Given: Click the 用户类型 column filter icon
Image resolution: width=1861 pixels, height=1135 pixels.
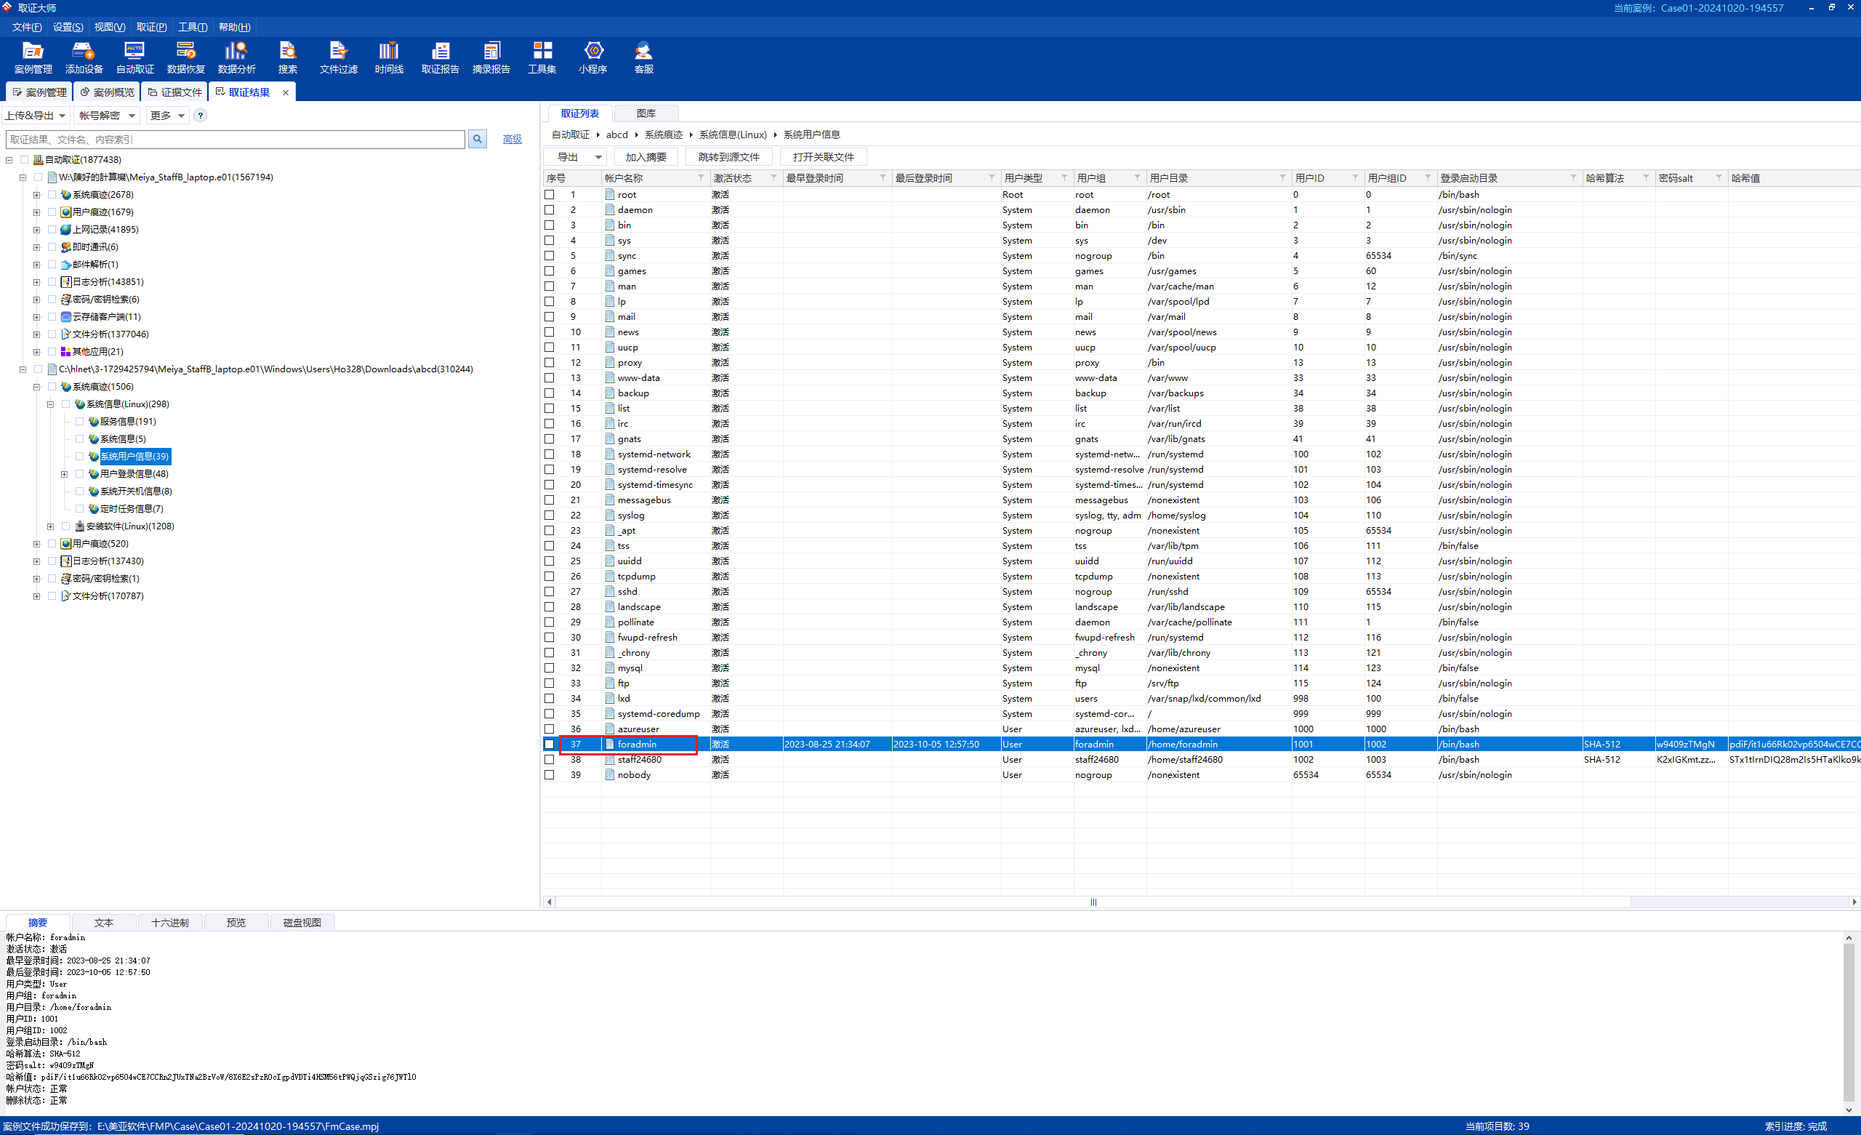Looking at the screenshot, I should (x=1064, y=177).
